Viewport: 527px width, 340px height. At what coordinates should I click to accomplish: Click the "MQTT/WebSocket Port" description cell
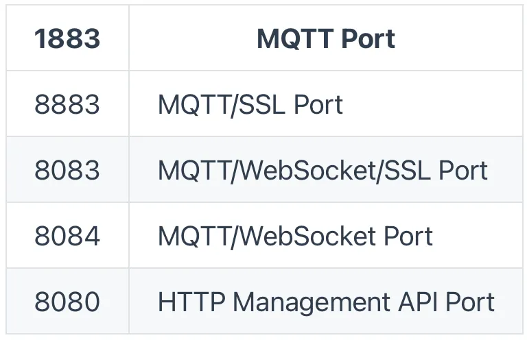(x=295, y=236)
